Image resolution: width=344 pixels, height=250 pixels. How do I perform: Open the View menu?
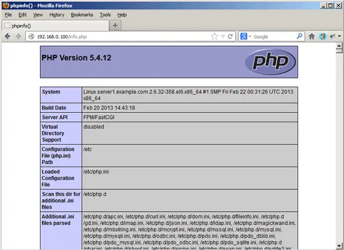pyautogui.click(x=38, y=14)
